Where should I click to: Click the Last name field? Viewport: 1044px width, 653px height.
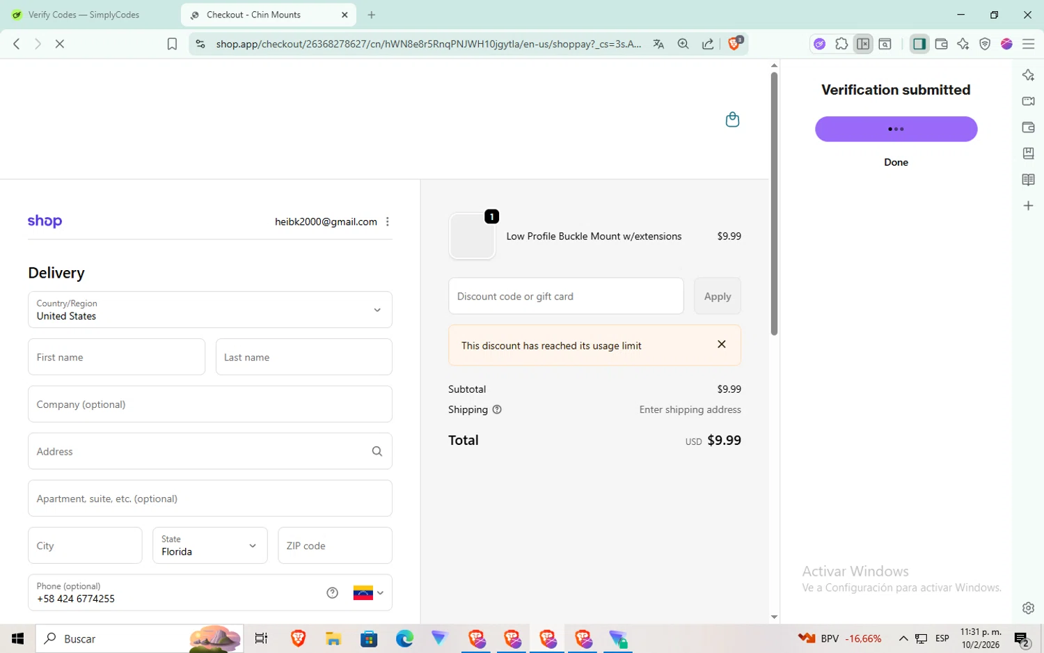(x=304, y=357)
